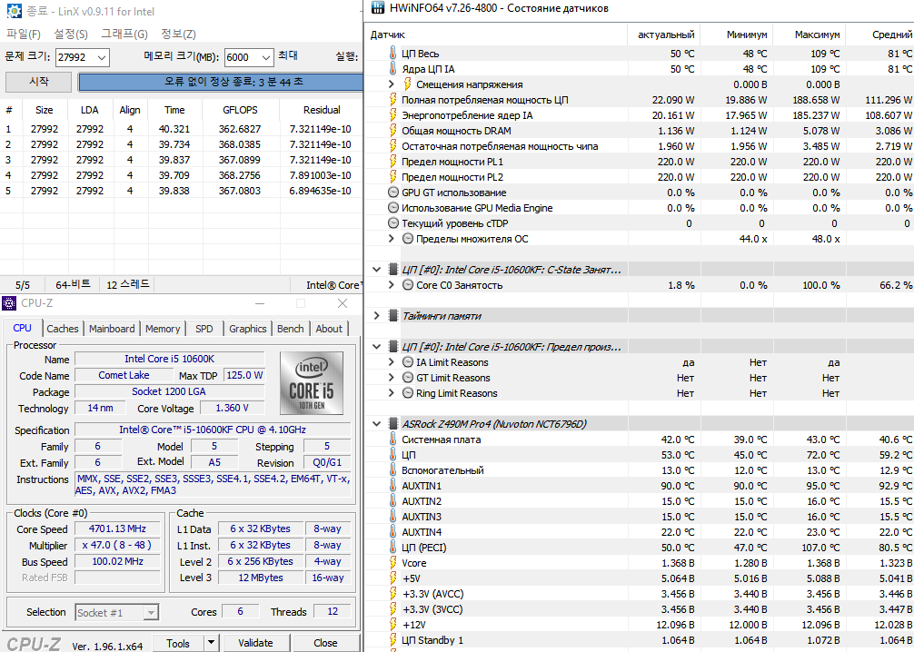Open the 정보(Z) menu in LinX
Screen dimensions: 914x652
178,35
